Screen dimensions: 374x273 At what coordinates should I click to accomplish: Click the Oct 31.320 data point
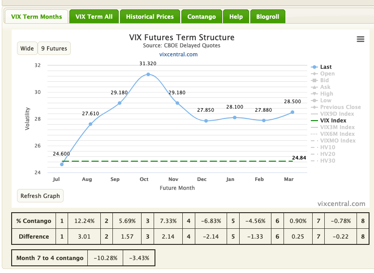148,74
